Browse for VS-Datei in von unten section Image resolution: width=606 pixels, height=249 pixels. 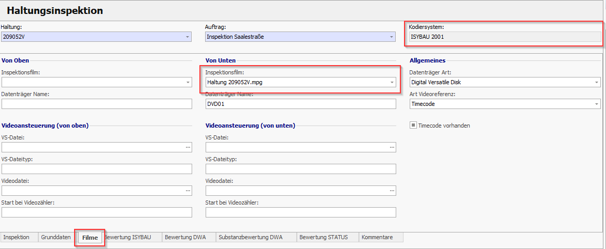(x=392, y=147)
